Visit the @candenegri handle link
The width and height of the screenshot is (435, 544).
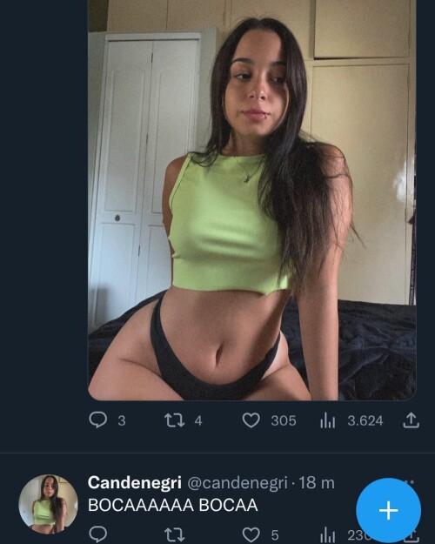click(x=238, y=483)
